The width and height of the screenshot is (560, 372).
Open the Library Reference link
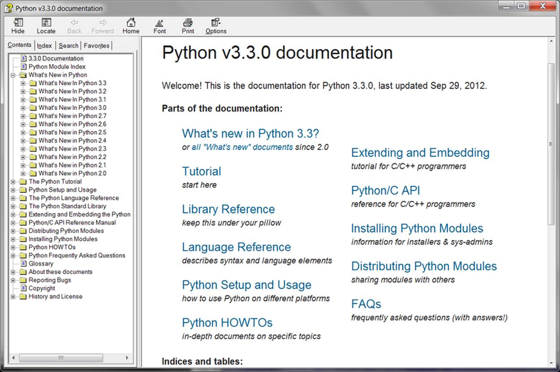pos(228,209)
